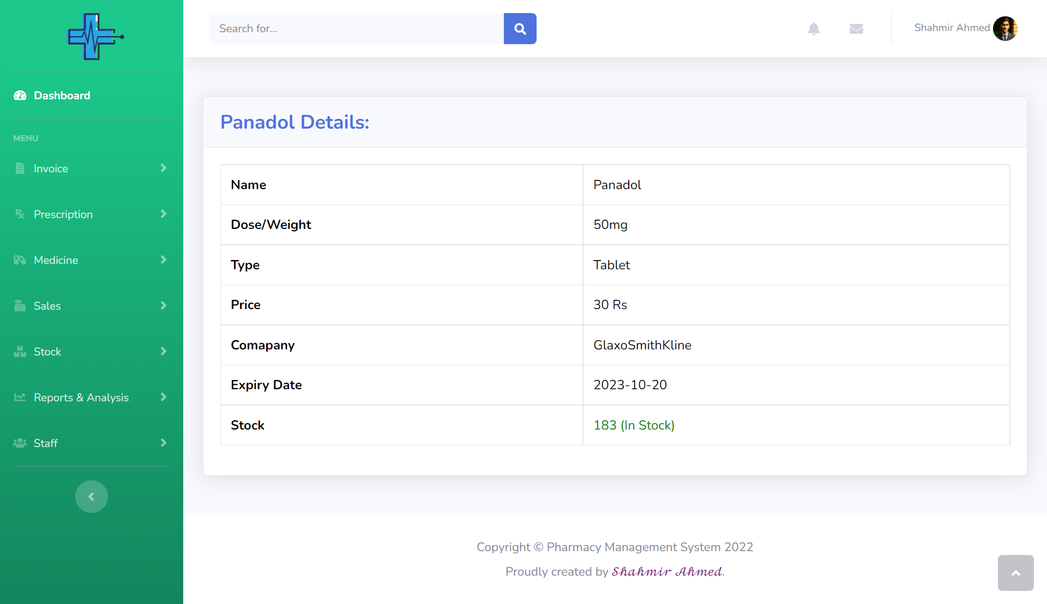
Task: Open the Stock menu item
Action: [x=47, y=352]
